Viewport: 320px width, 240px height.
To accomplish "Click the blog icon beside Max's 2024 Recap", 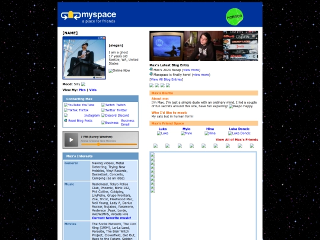I will 151,69.
